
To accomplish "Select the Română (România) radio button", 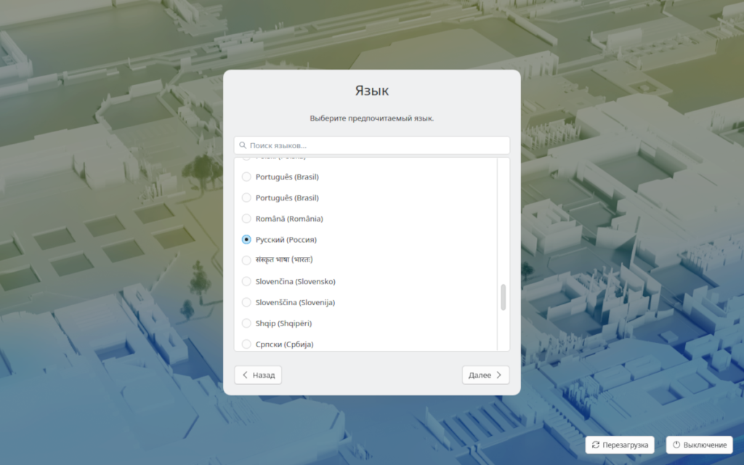I will pyautogui.click(x=246, y=219).
